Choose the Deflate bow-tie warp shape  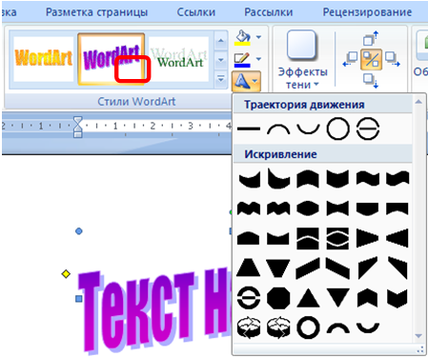pos(337,208)
